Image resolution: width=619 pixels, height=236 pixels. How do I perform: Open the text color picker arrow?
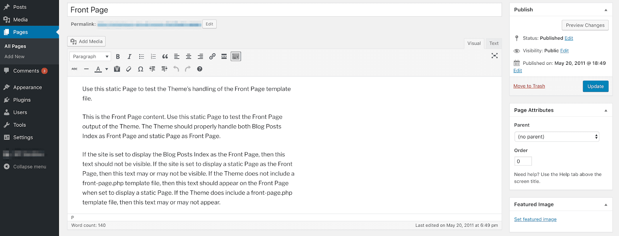(107, 69)
